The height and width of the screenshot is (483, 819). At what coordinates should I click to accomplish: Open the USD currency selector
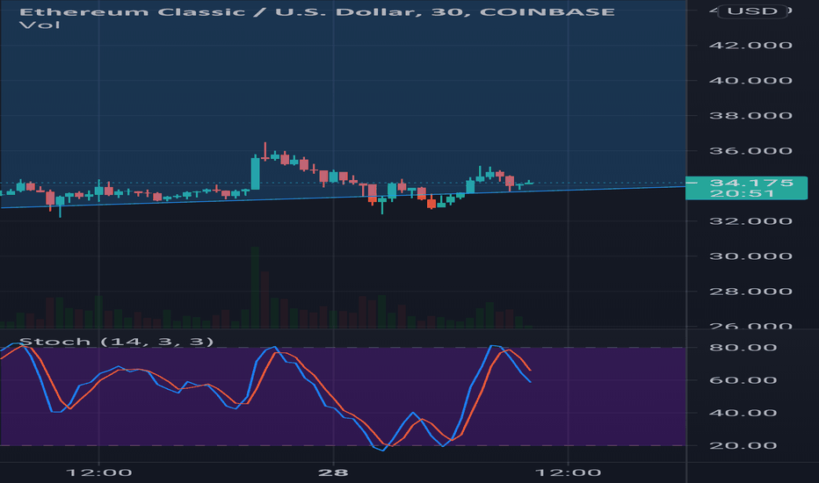(753, 11)
